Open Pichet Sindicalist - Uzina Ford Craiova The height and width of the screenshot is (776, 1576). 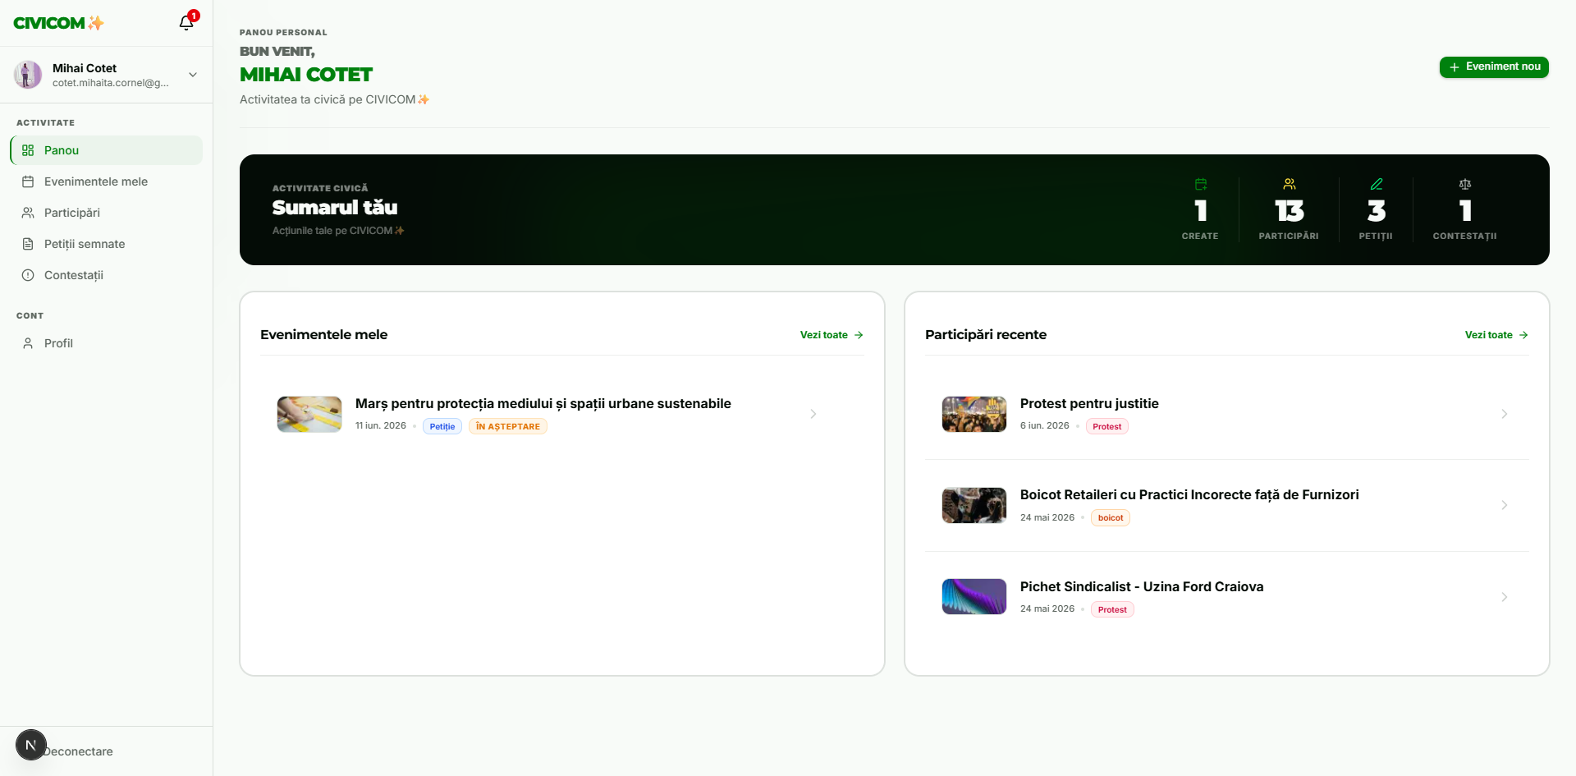1142,586
